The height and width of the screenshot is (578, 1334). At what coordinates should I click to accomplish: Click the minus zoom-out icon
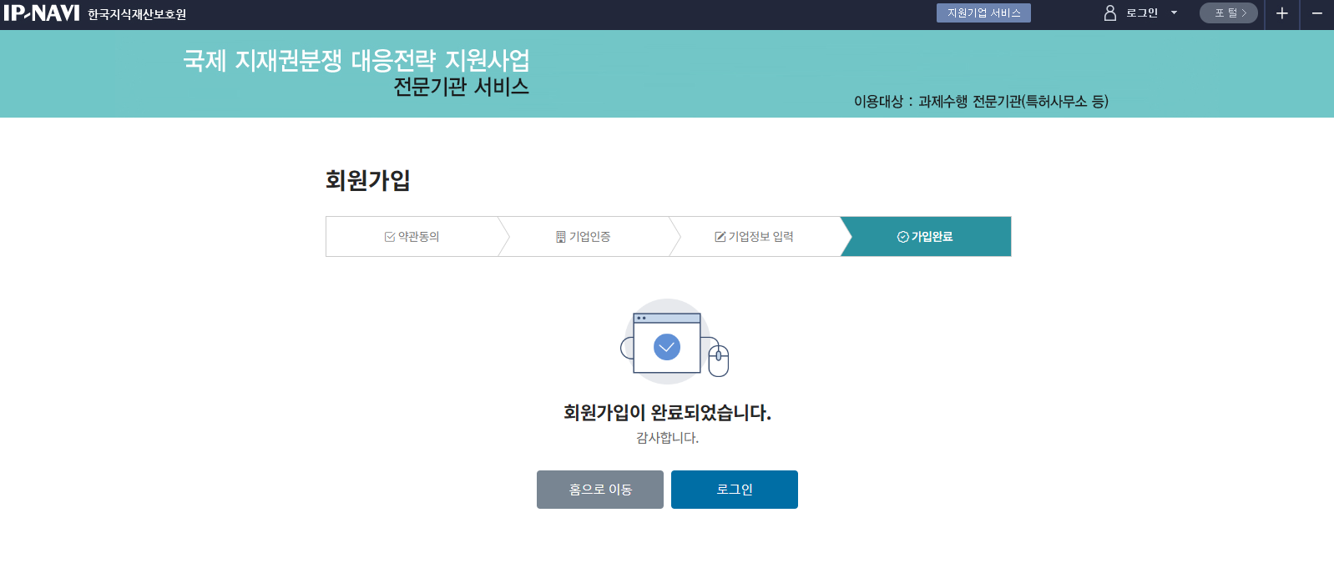click(1316, 13)
